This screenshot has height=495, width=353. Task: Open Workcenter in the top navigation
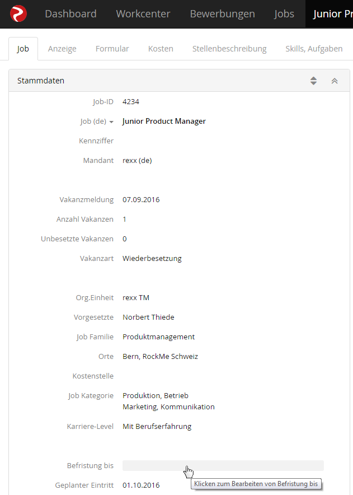[x=143, y=14]
